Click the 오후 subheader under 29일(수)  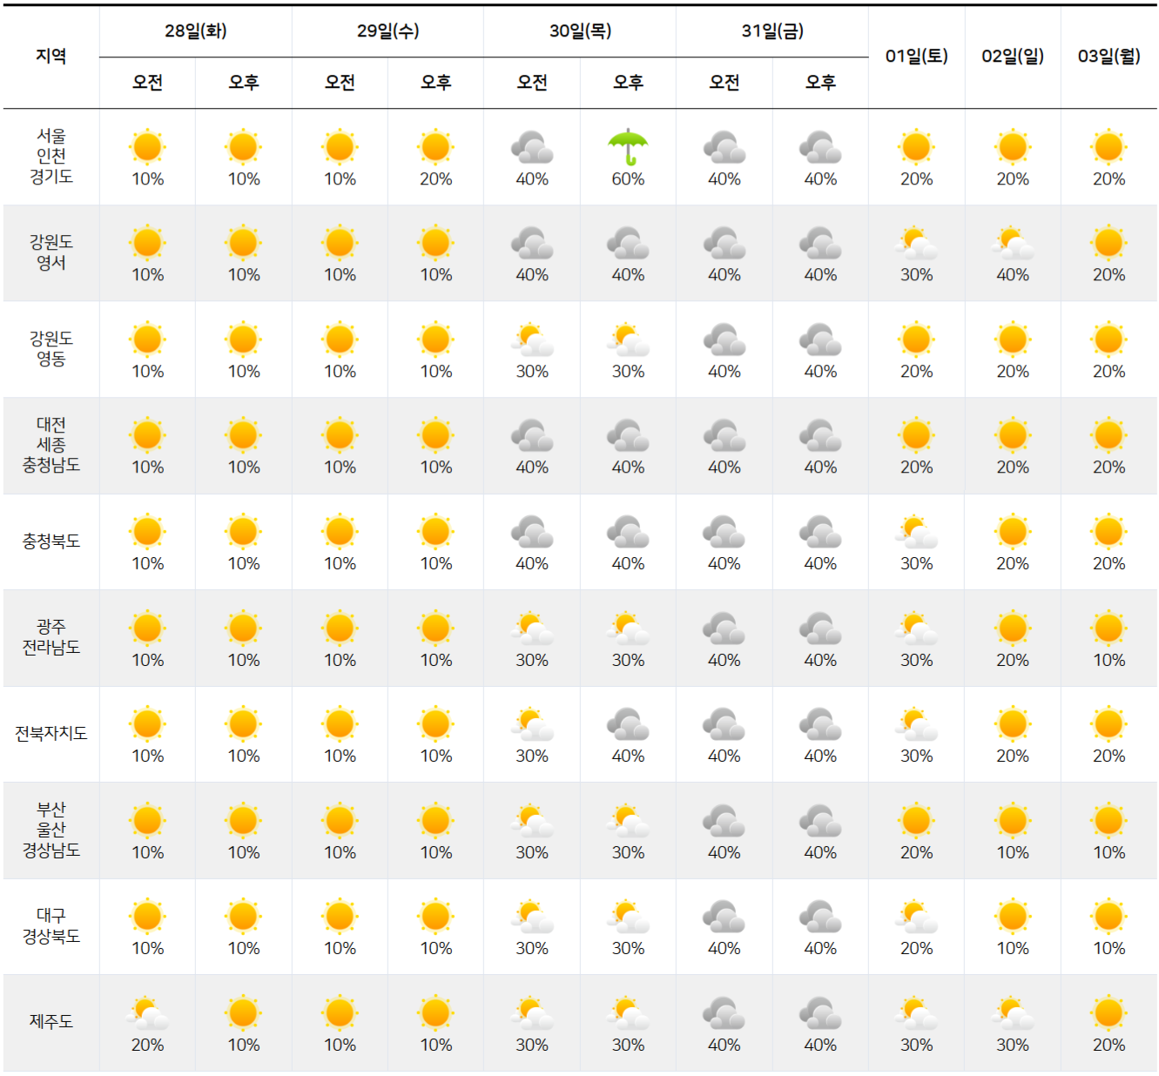[435, 82]
